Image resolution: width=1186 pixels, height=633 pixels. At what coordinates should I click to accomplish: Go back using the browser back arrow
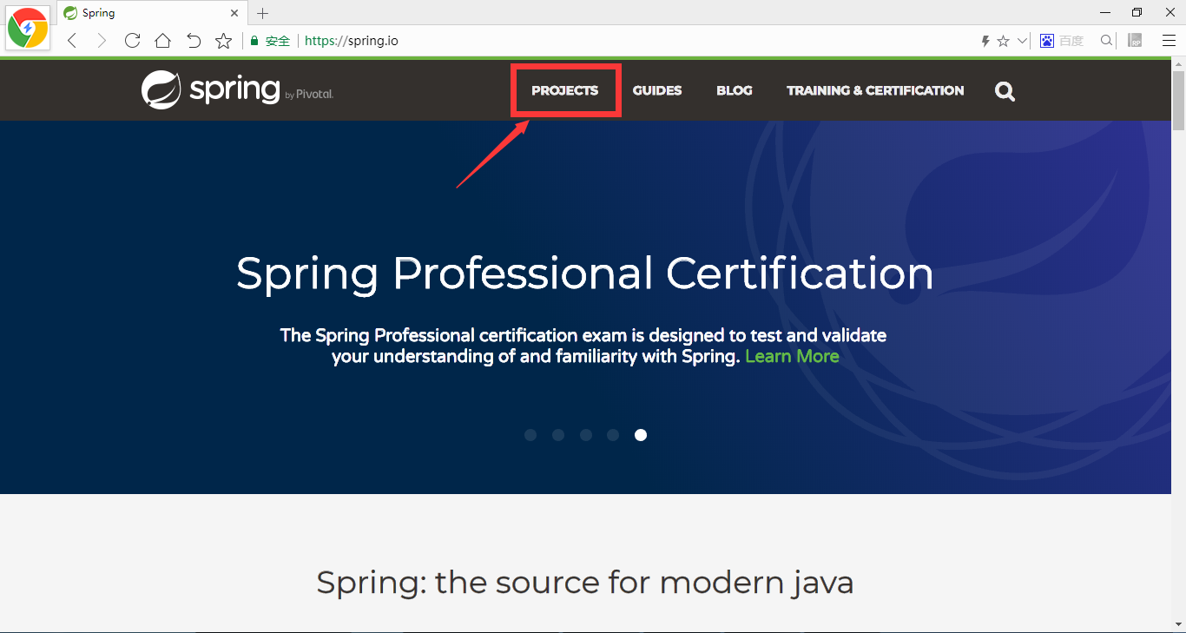pos(72,41)
